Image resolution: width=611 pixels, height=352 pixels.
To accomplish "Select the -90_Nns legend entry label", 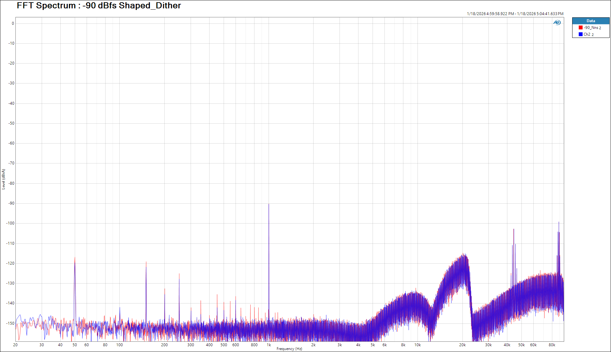I will point(592,28).
